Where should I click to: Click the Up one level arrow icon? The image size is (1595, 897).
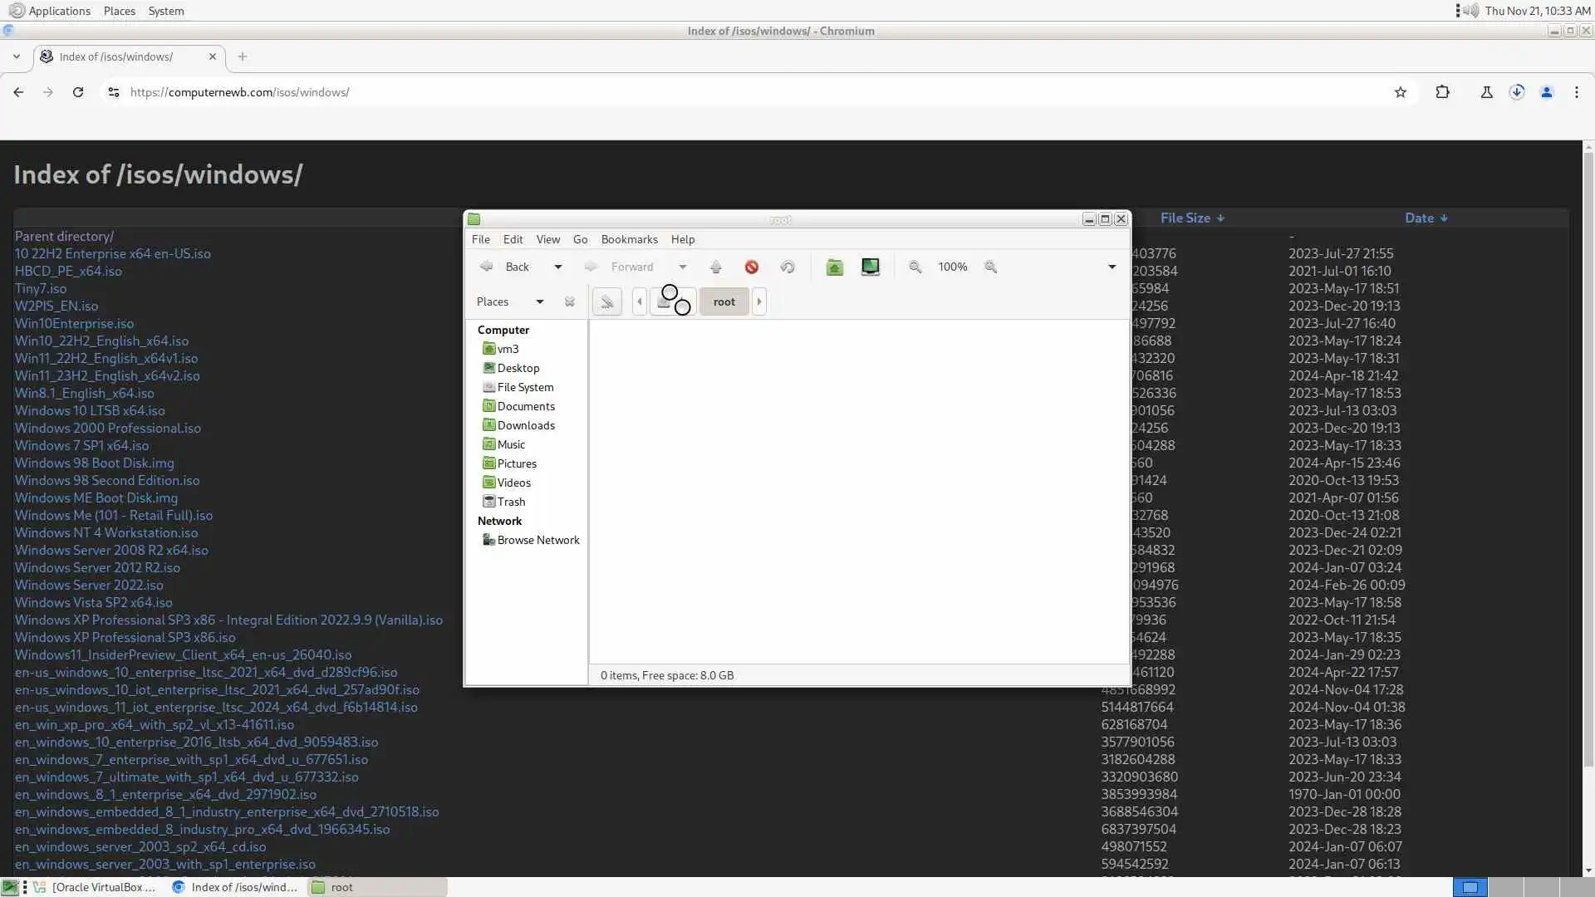(715, 267)
